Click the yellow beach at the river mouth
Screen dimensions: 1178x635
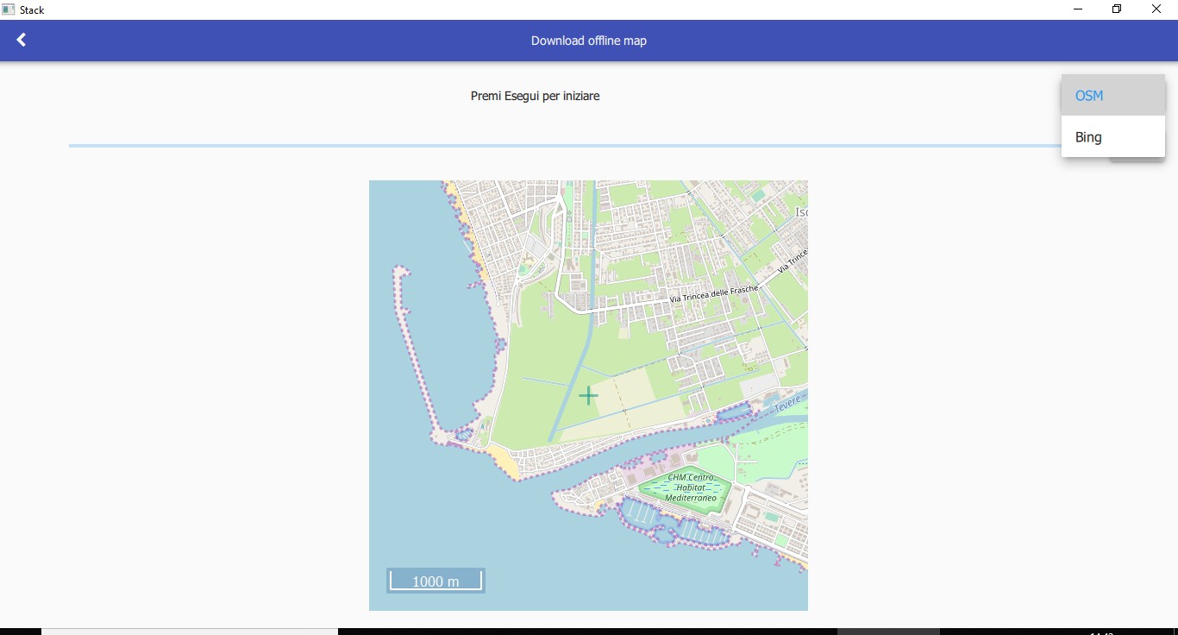[502, 463]
